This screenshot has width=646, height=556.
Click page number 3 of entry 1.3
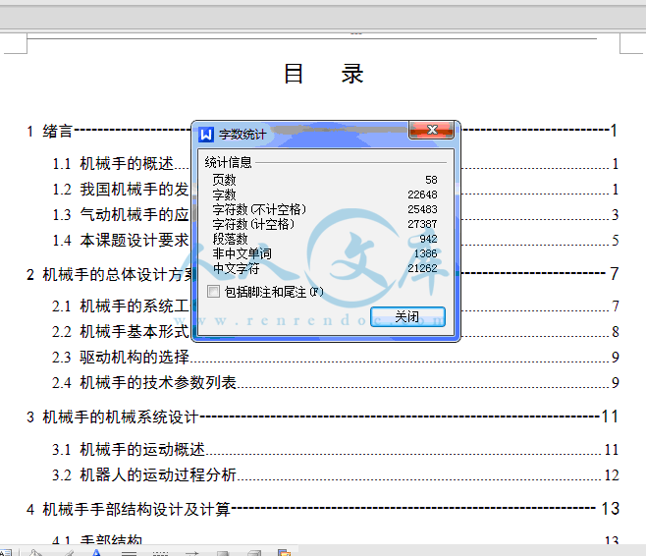pos(616,215)
